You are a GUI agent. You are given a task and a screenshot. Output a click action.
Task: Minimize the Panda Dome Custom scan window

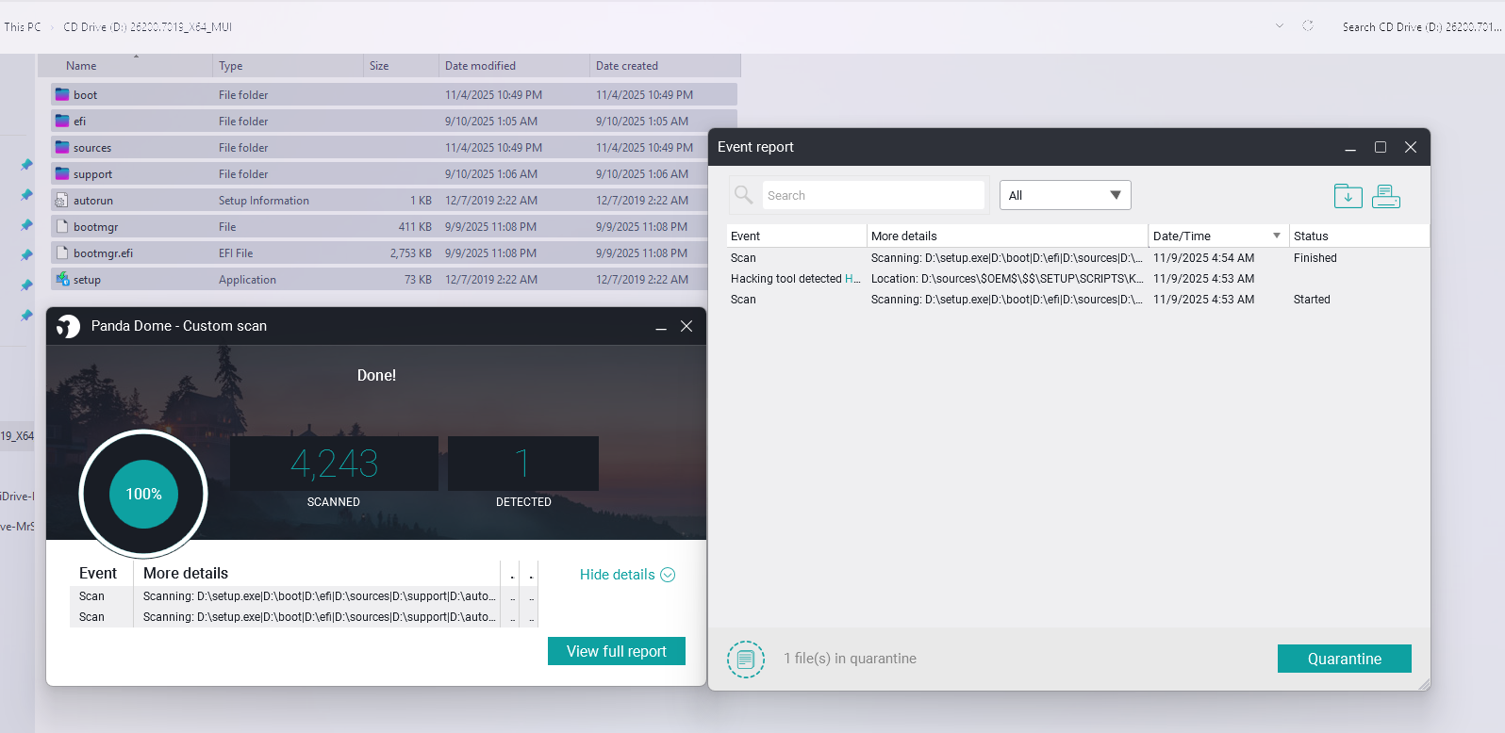[x=661, y=326]
